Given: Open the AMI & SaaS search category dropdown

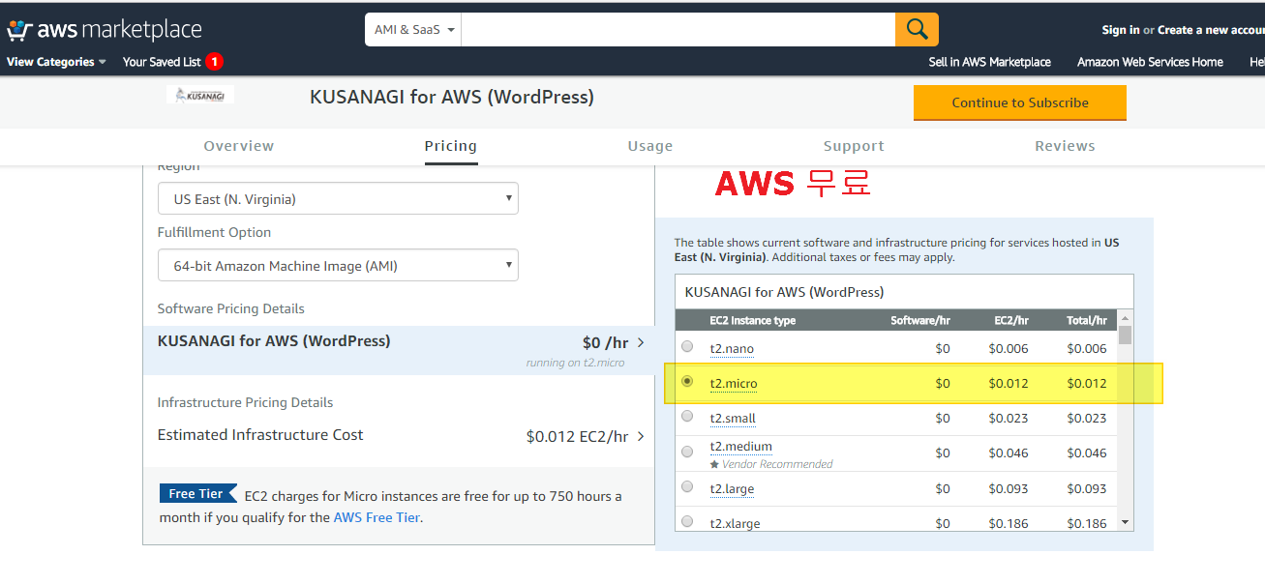Looking at the screenshot, I should coord(413,30).
